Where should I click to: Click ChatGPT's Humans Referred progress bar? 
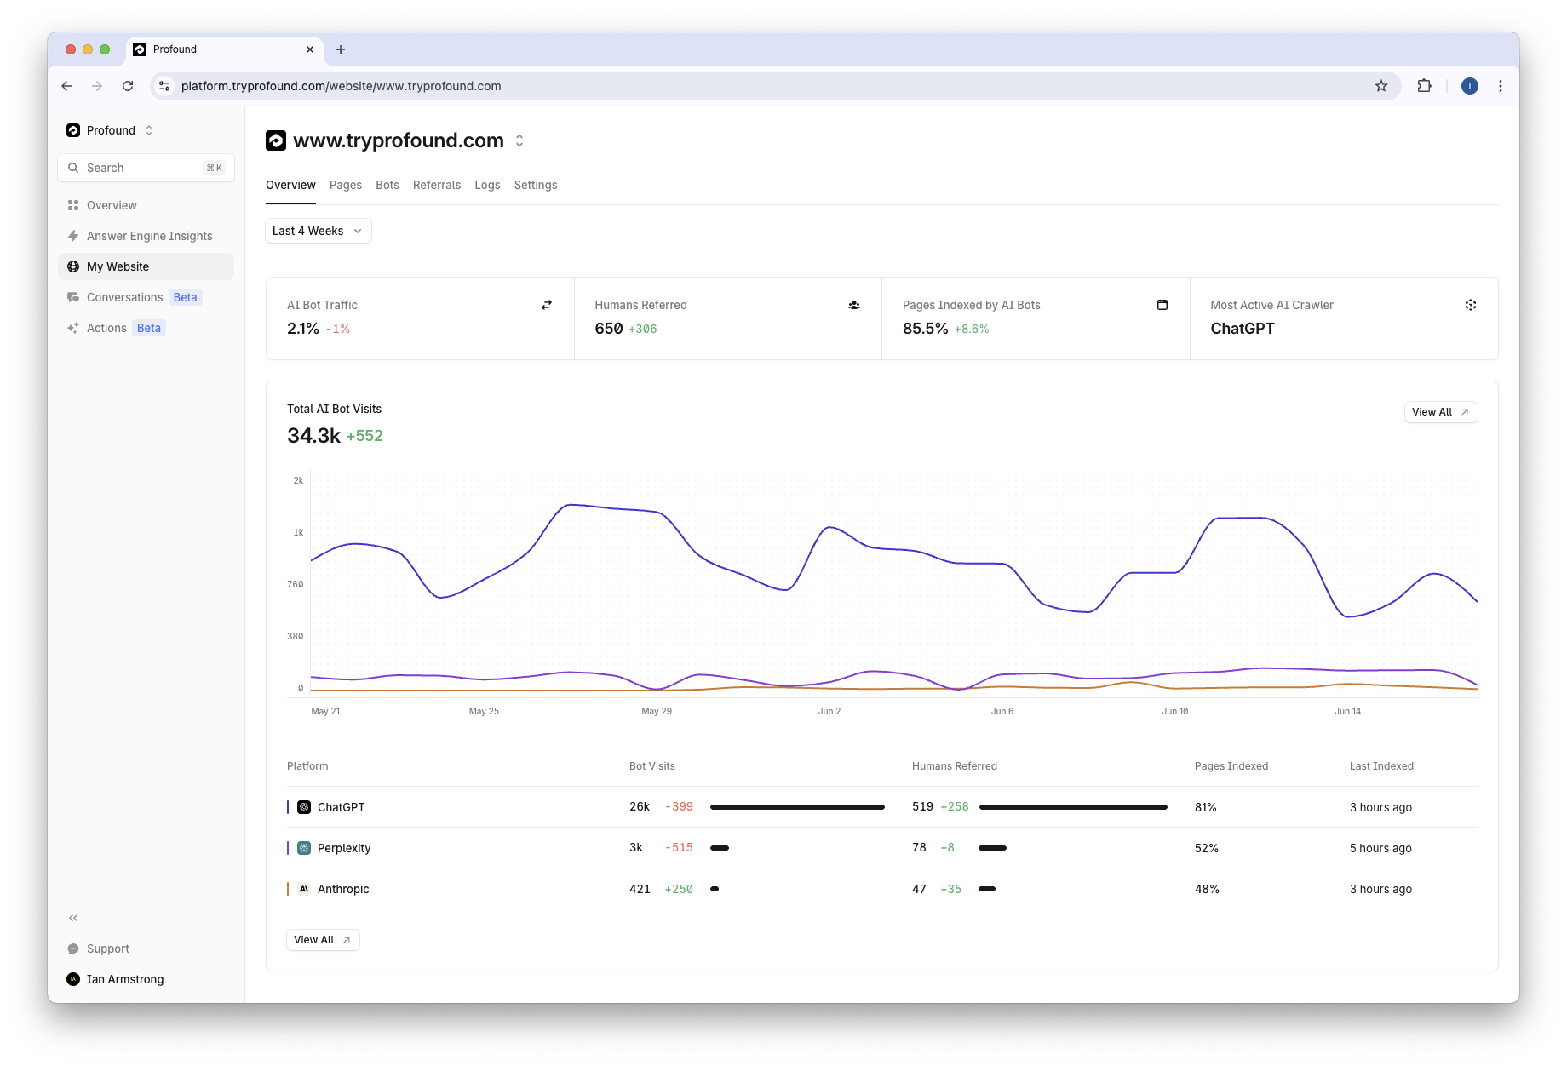[1073, 807]
